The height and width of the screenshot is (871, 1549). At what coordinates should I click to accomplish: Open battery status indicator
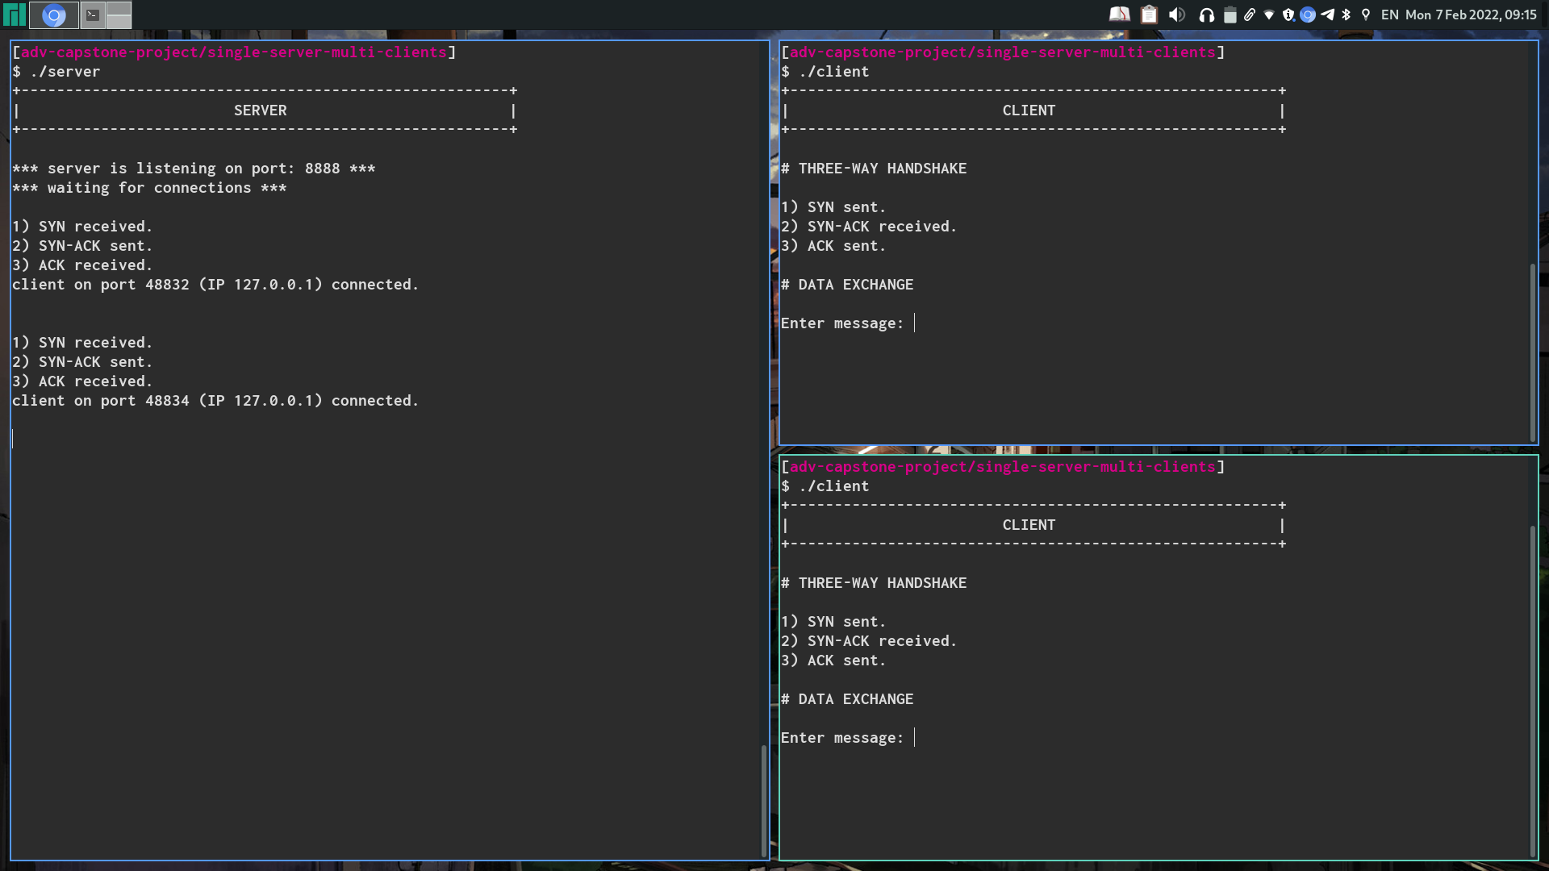pyautogui.click(x=1230, y=15)
